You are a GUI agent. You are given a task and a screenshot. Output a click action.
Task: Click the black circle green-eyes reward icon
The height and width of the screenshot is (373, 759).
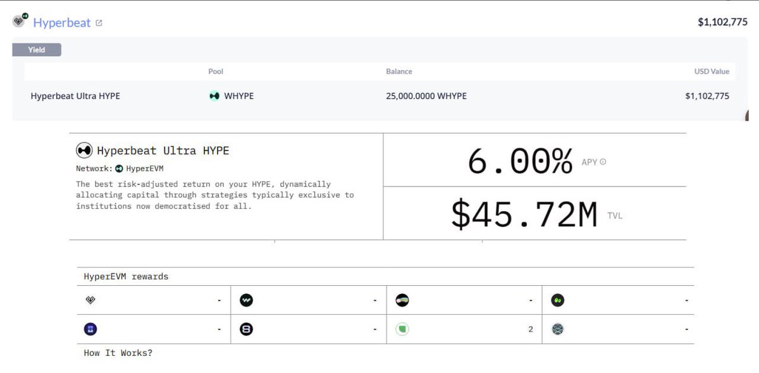557,300
